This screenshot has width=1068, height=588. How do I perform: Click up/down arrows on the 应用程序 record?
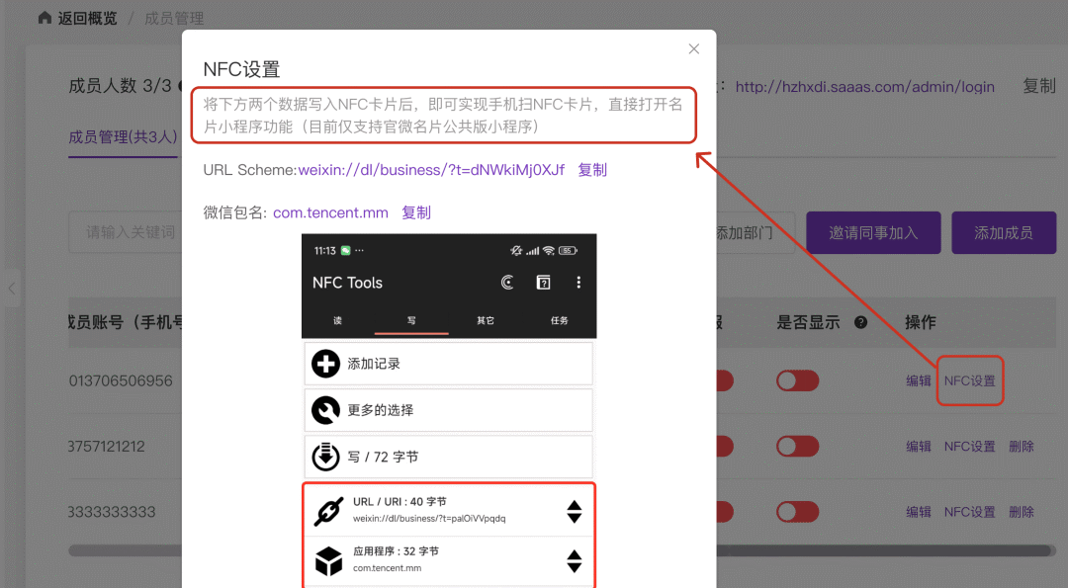(574, 560)
